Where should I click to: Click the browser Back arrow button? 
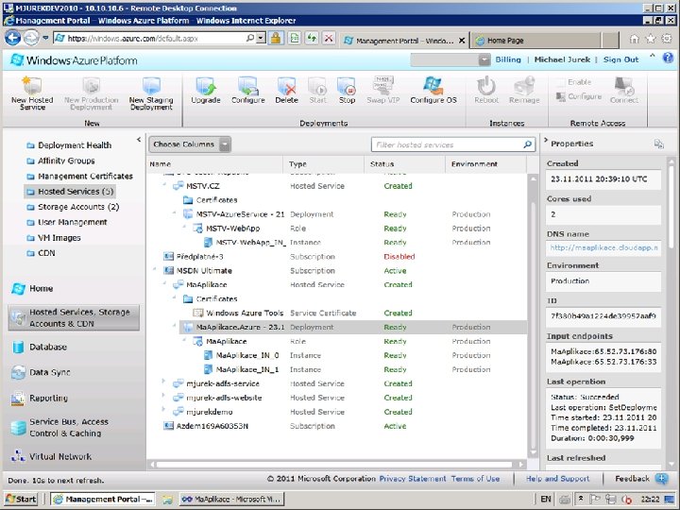[x=12, y=38]
